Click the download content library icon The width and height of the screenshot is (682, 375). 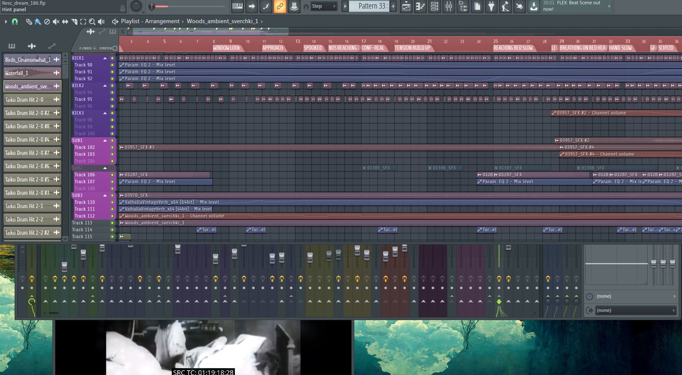tap(534, 6)
